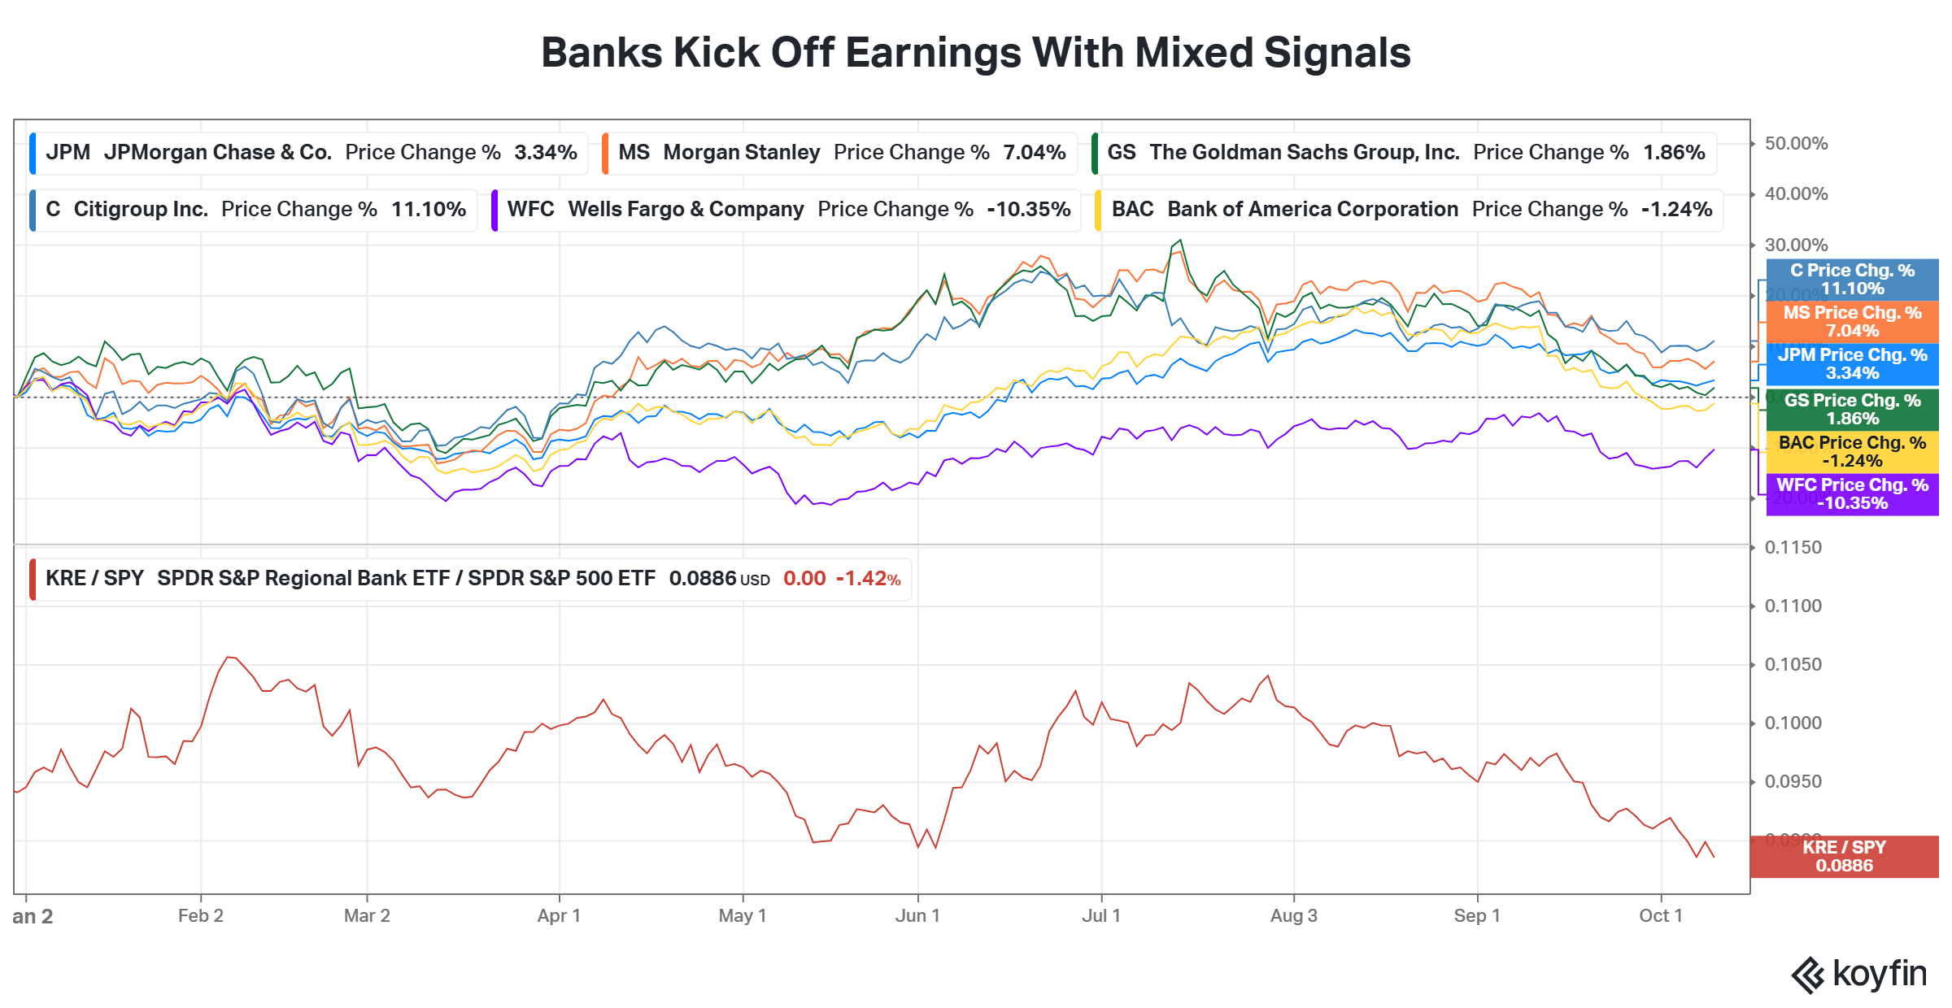
Task: Select the Morgan Stanley legend entry
Action: [839, 153]
